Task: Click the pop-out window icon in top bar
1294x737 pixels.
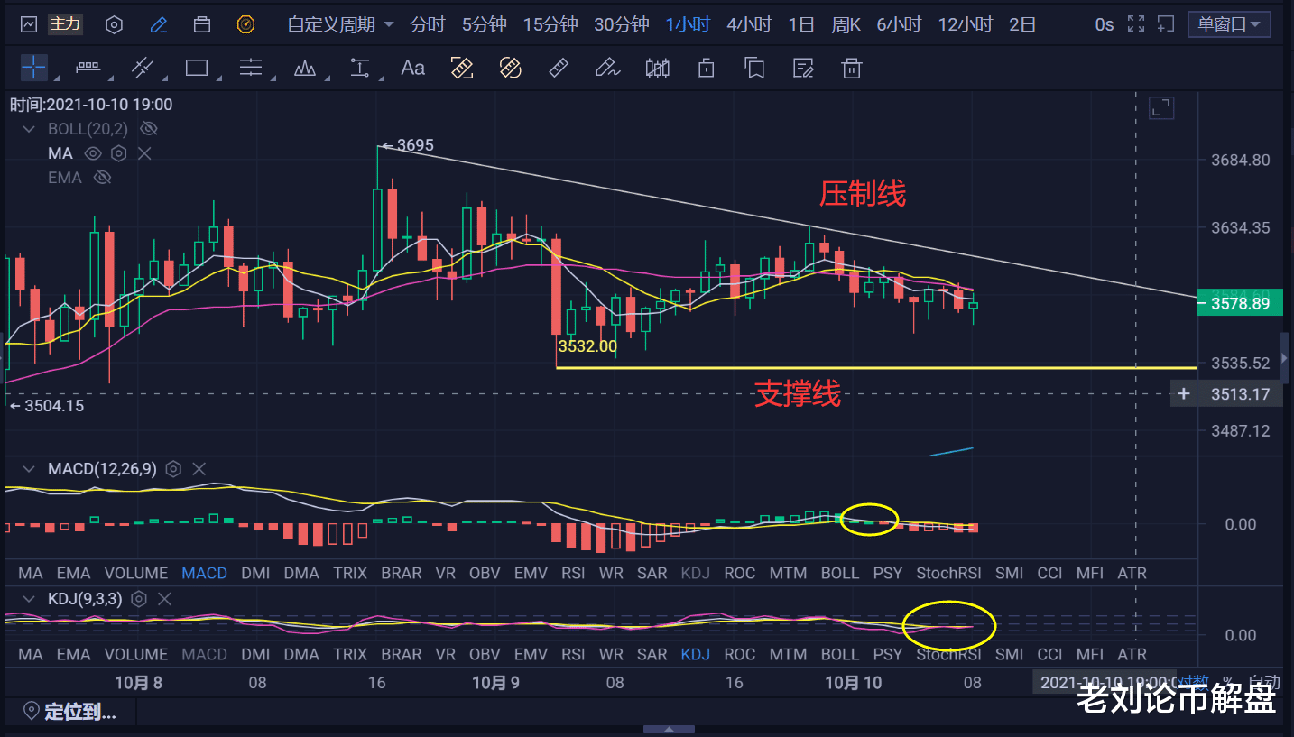Action: coord(1166,24)
